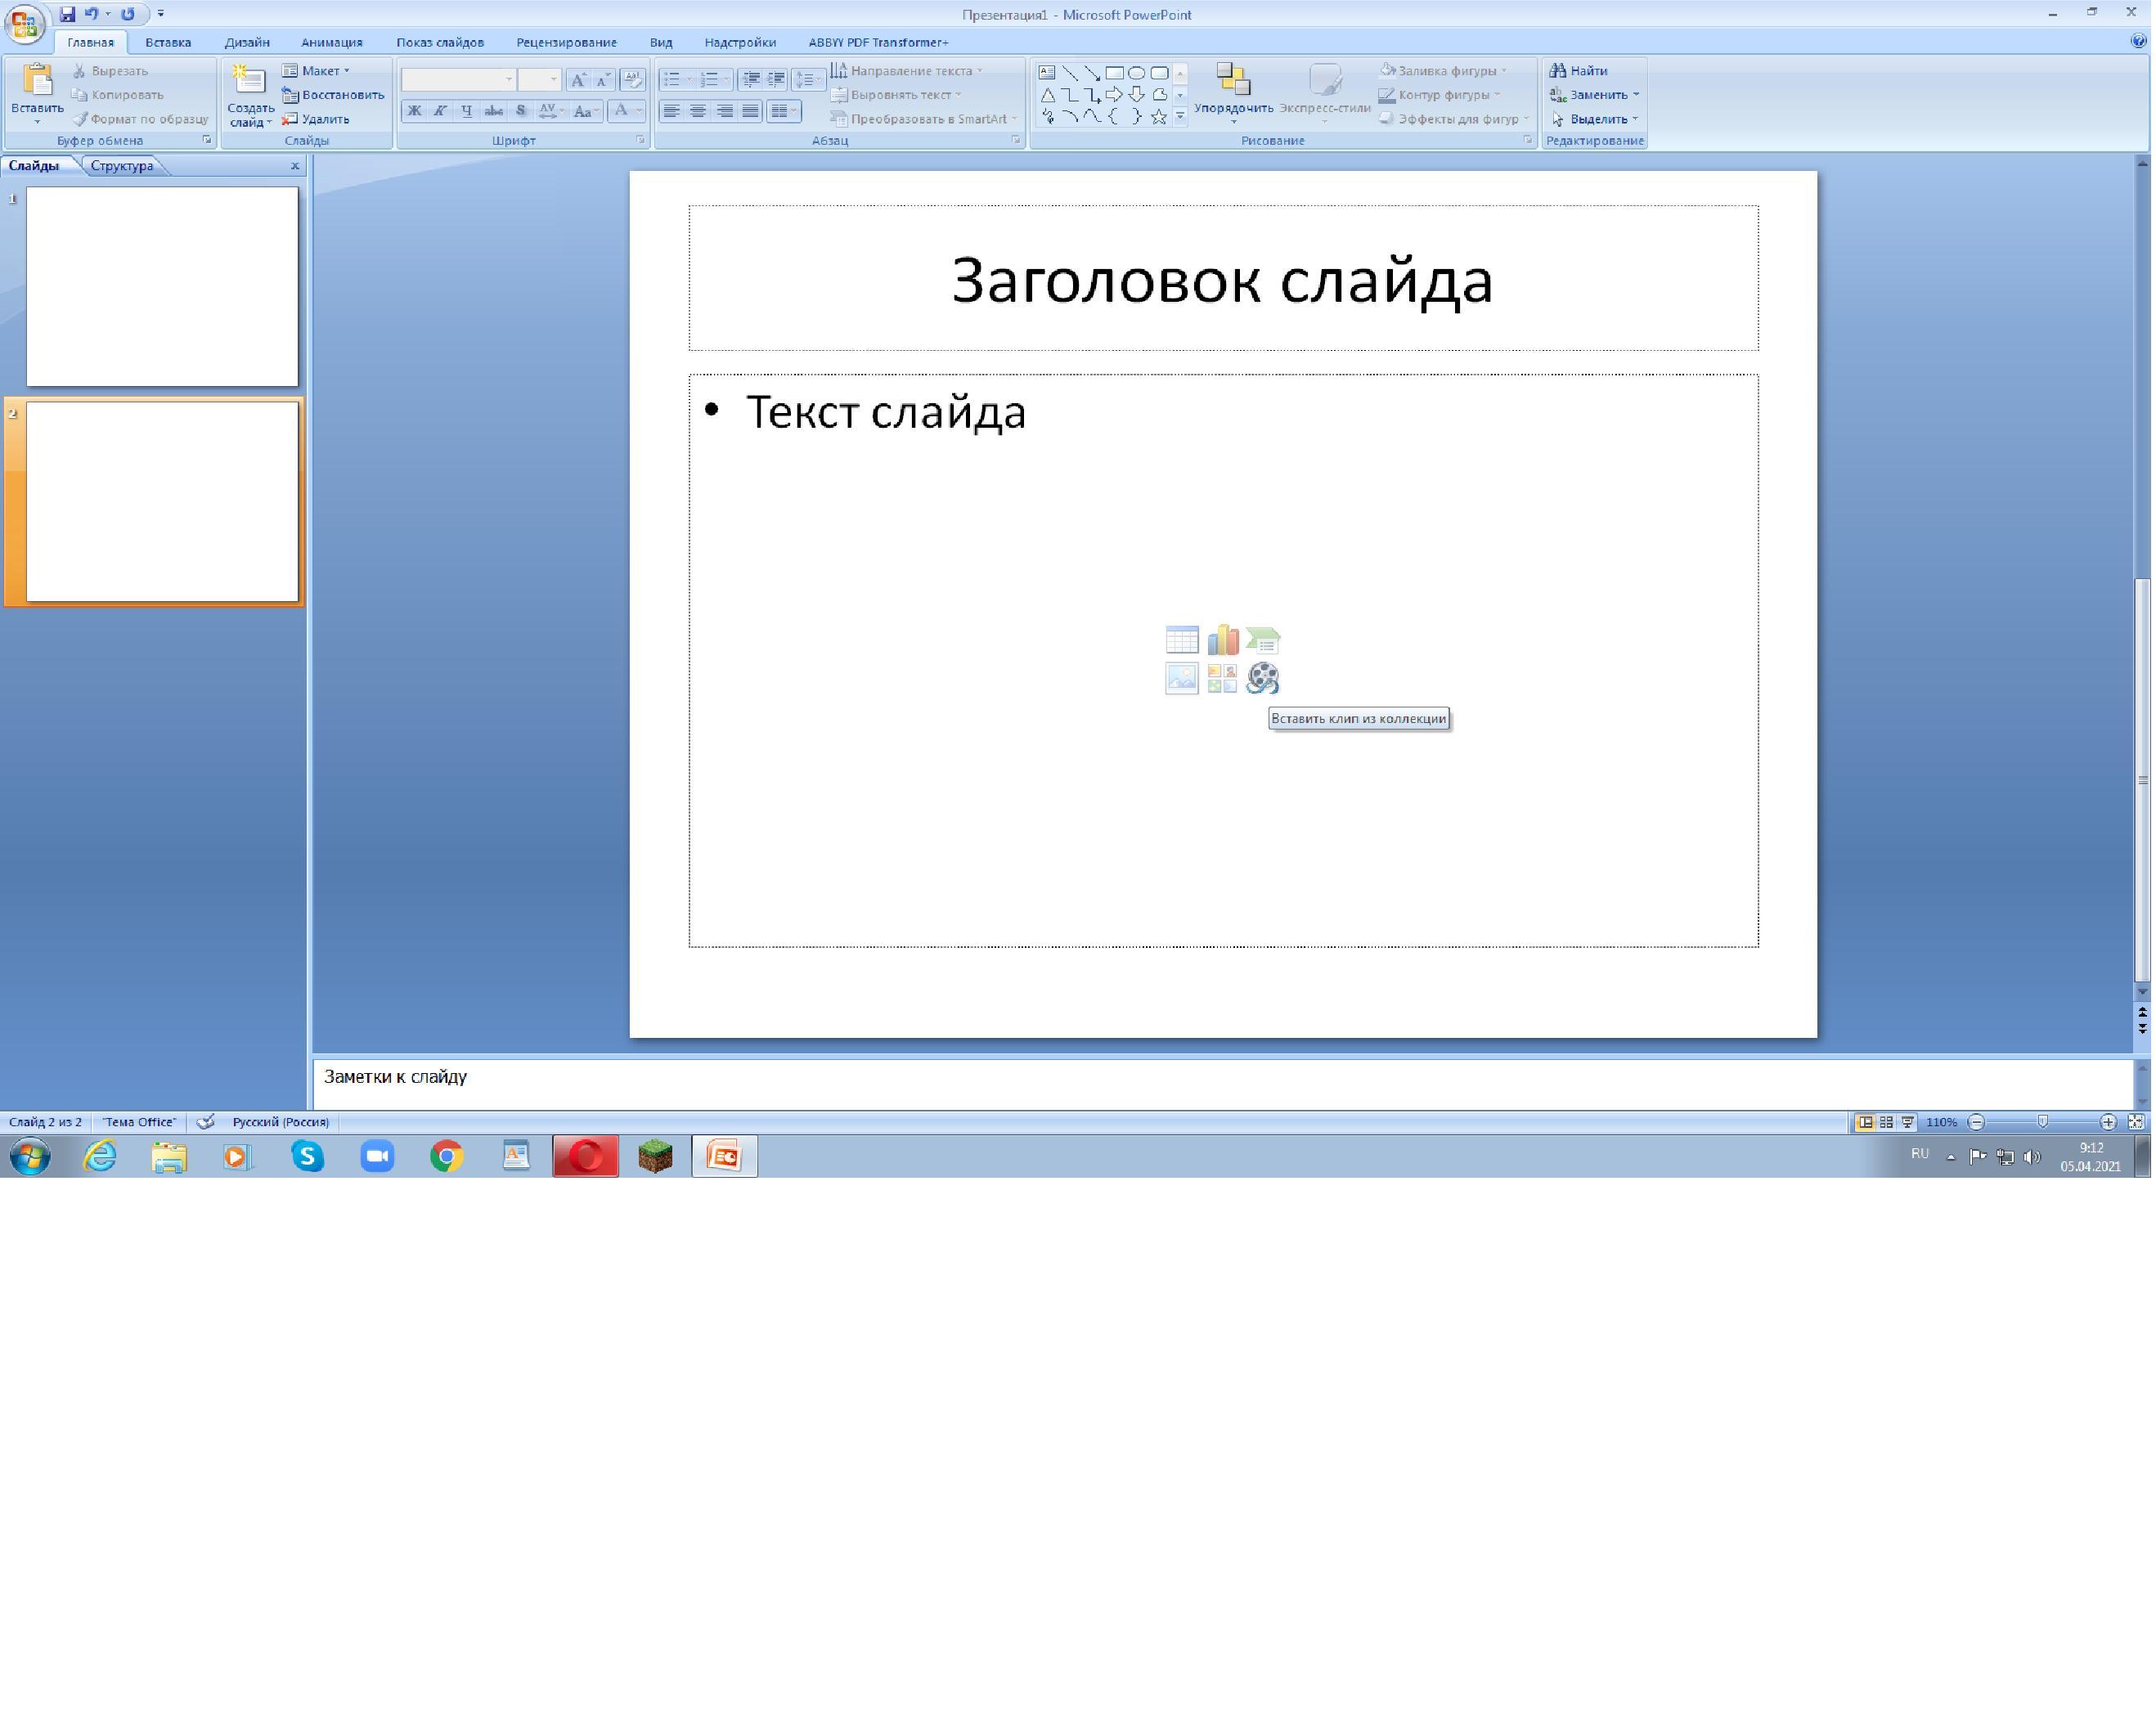
Task: Select slide 1 thumbnail
Action: click(x=162, y=287)
